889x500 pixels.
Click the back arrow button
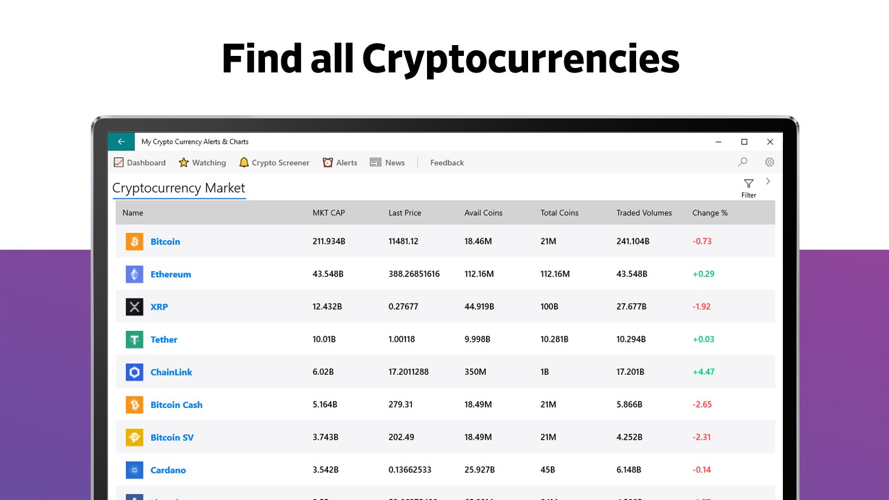(121, 142)
